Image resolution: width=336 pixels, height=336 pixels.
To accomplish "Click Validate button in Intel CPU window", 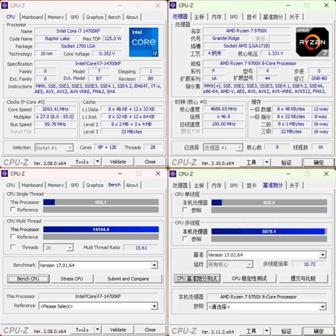I will click(118, 162).
